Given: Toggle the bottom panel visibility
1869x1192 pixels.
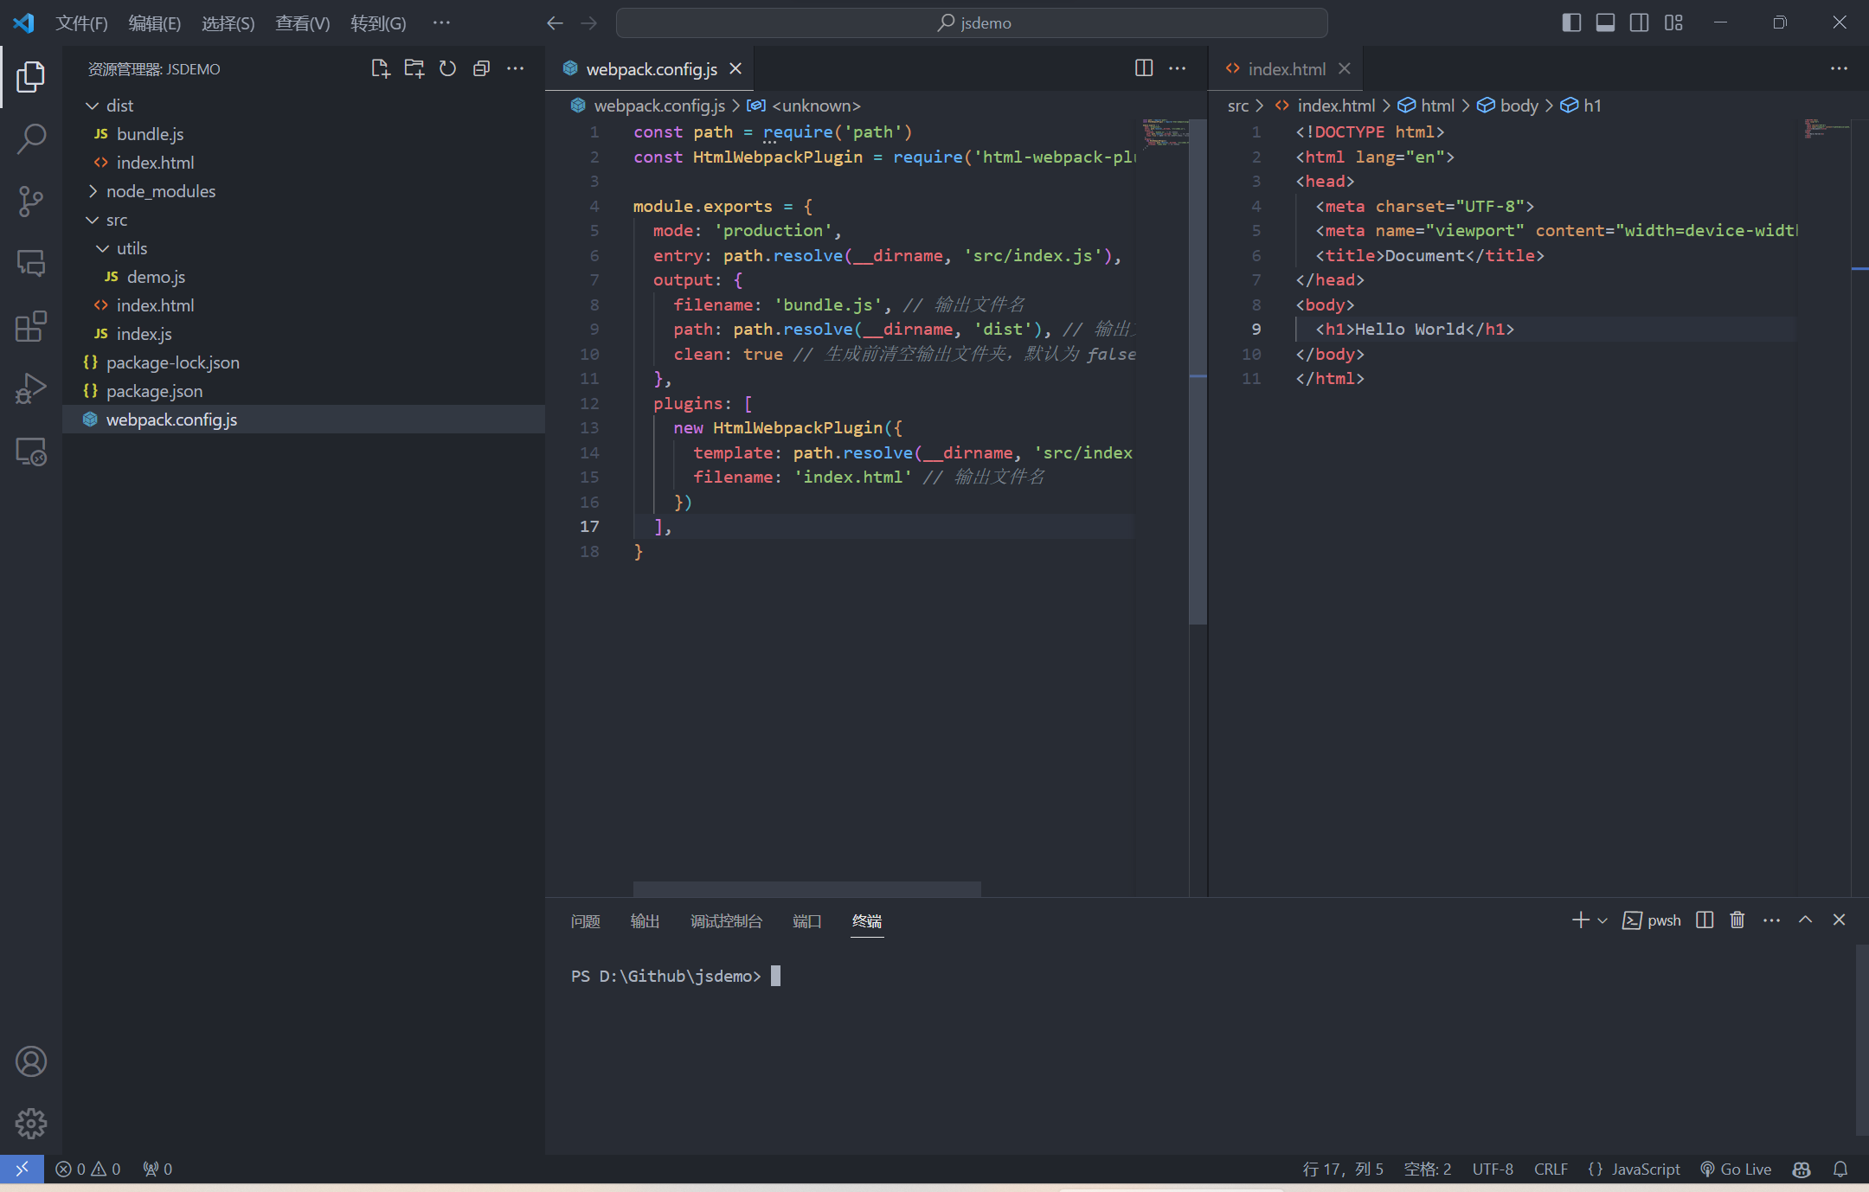Looking at the screenshot, I should tap(1605, 22).
